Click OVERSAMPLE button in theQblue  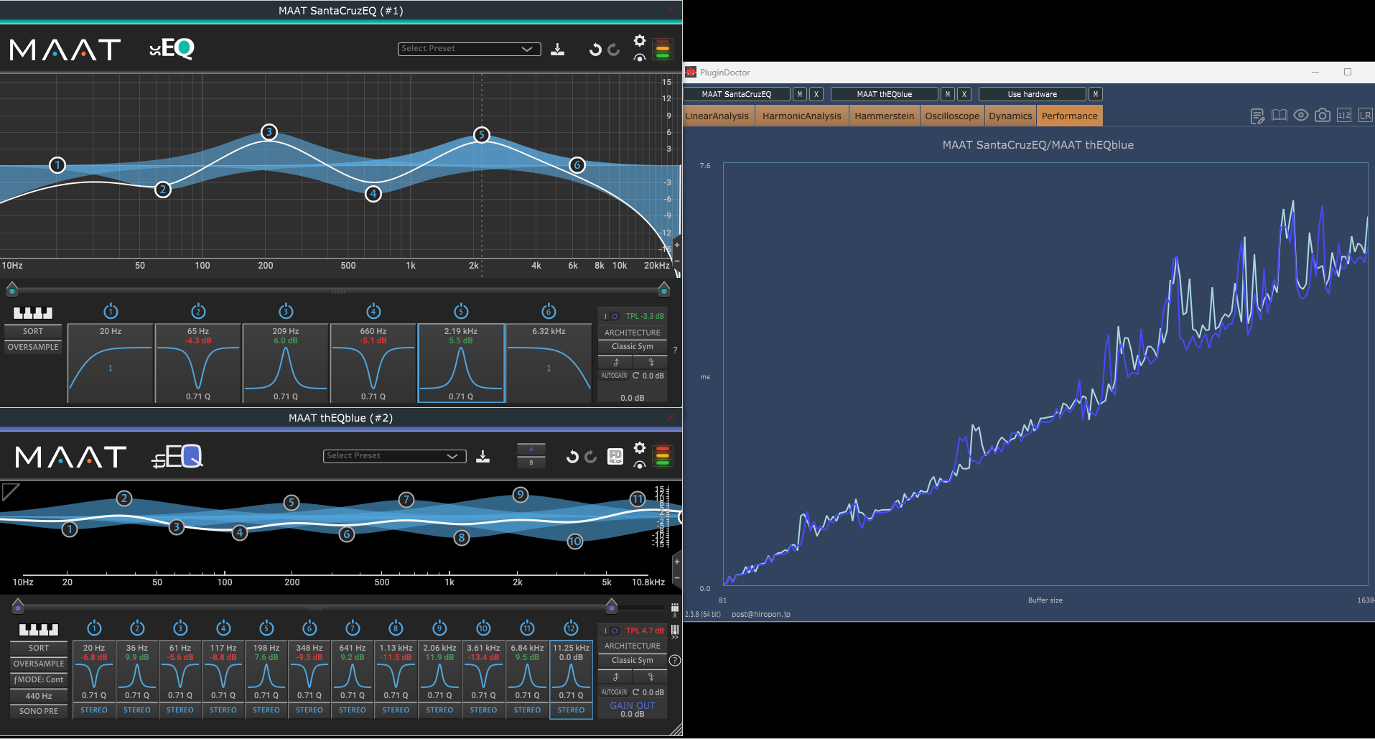[39, 664]
